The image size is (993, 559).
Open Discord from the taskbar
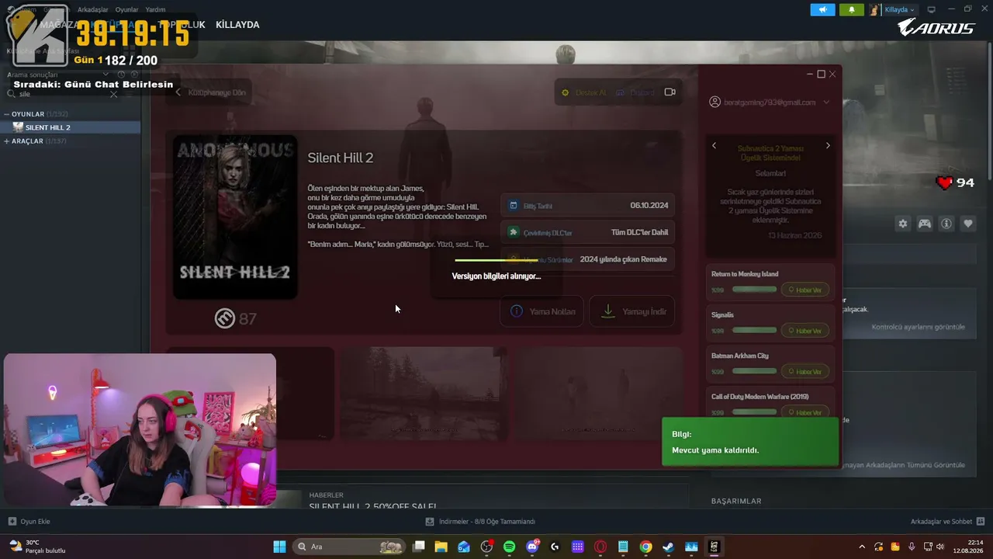point(532,547)
